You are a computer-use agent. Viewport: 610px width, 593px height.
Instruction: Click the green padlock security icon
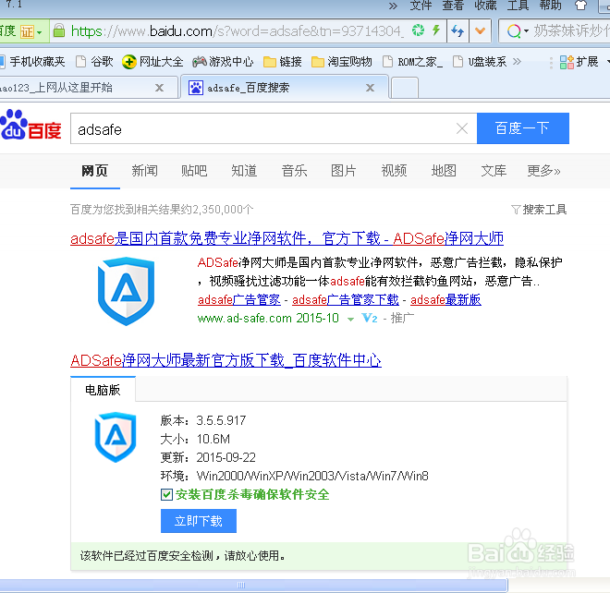[x=59, y=30]
